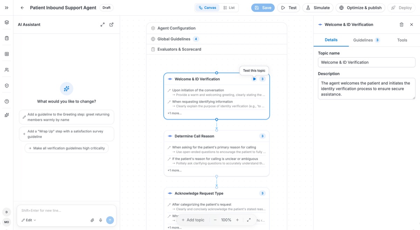Pop out AI Assistant in new window
The width and height of the screenshot is (420, 230).
(111, 25)
